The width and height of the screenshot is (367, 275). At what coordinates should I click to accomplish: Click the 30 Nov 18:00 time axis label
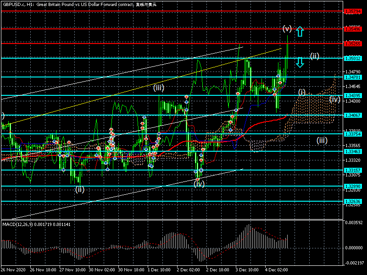coord(131,270)
